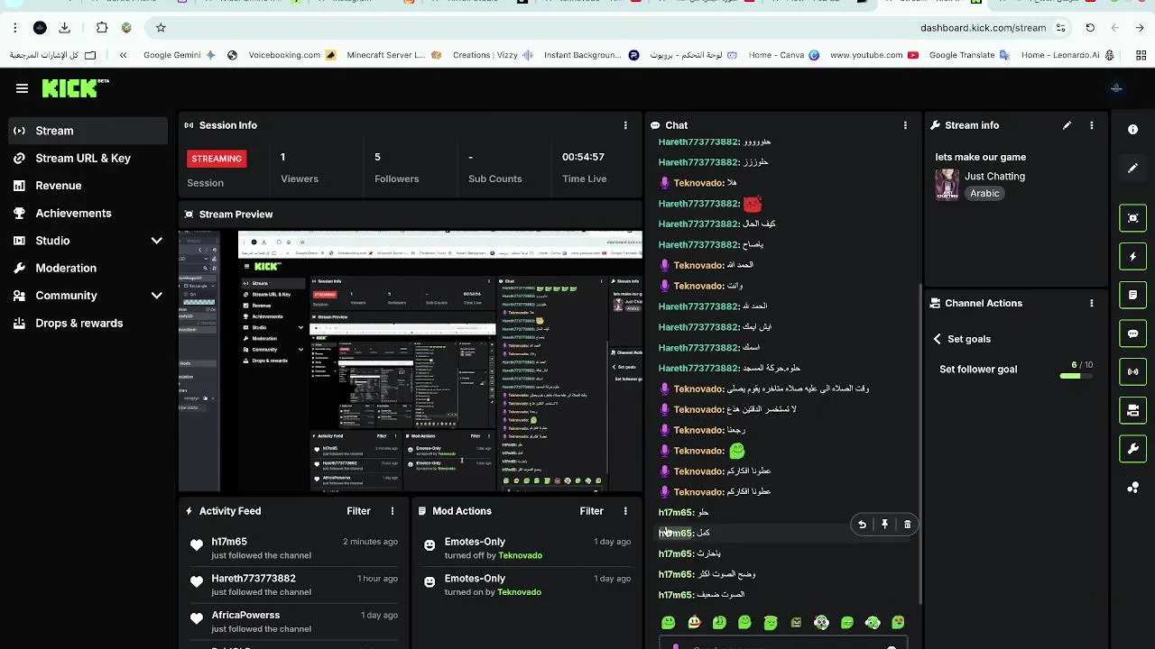Click the browser downloads icon
1155x649 pixels.
[65, 28]
